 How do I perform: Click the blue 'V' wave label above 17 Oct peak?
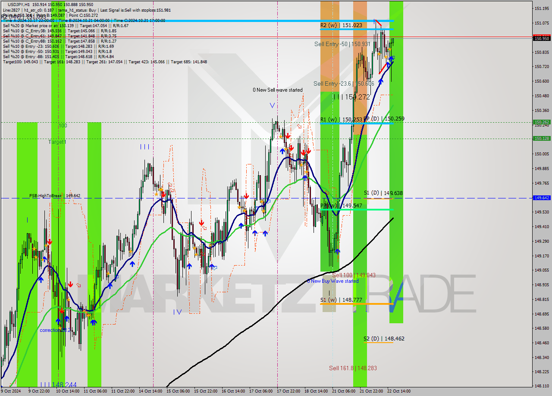click(272, 105)
